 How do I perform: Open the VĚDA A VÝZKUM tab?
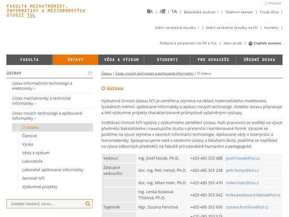pyautogui.click(x=121, y=60)
